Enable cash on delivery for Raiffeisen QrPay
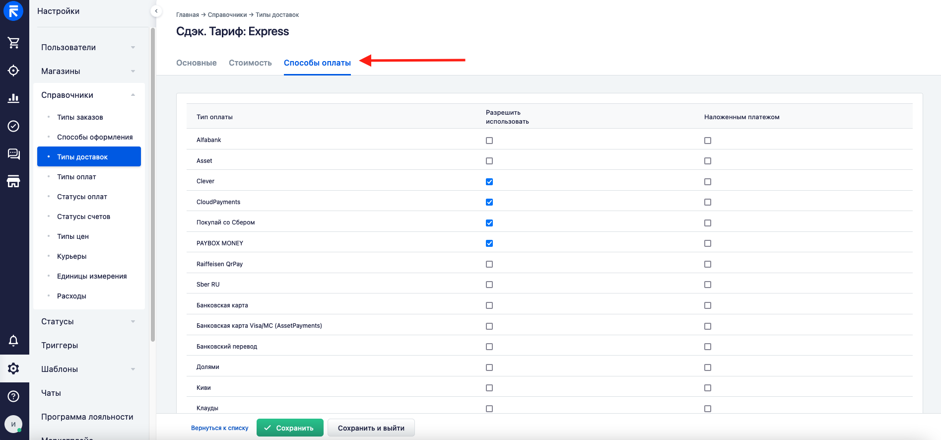Viewport: 941px width, 440px height. (708, 264)
